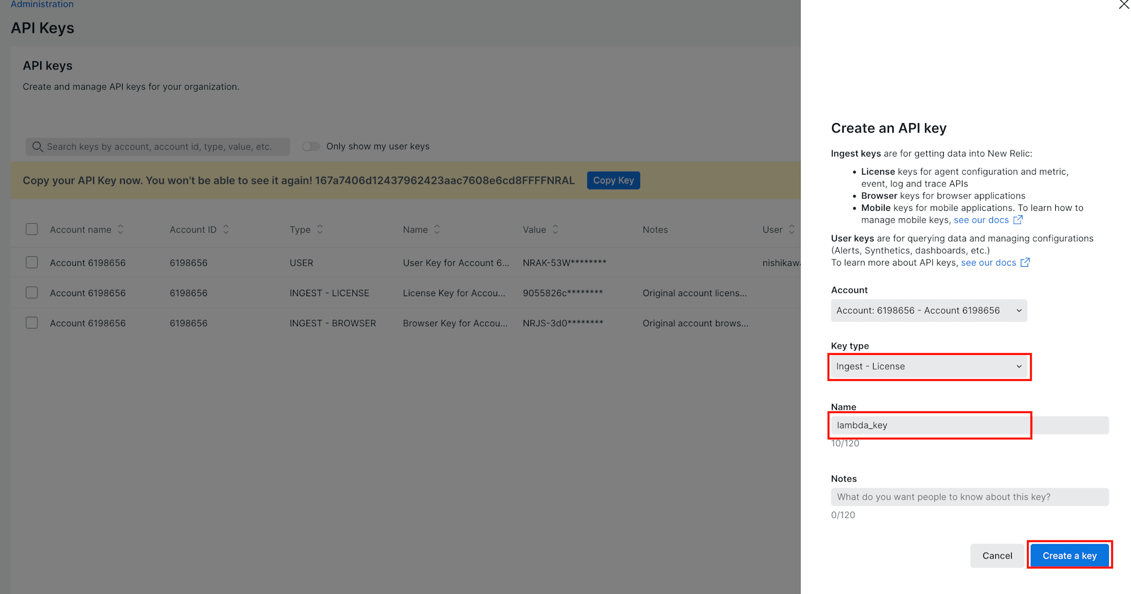Sort by Type column arrows

pos(320,229)
